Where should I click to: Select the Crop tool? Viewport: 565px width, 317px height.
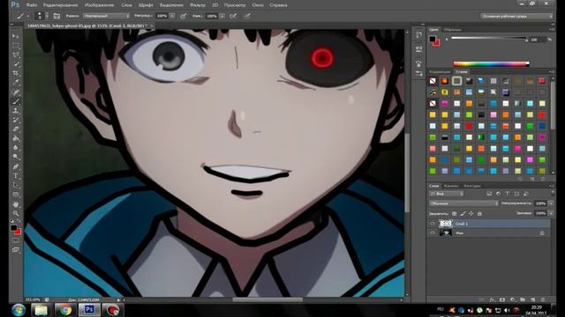tap(16, 73)
